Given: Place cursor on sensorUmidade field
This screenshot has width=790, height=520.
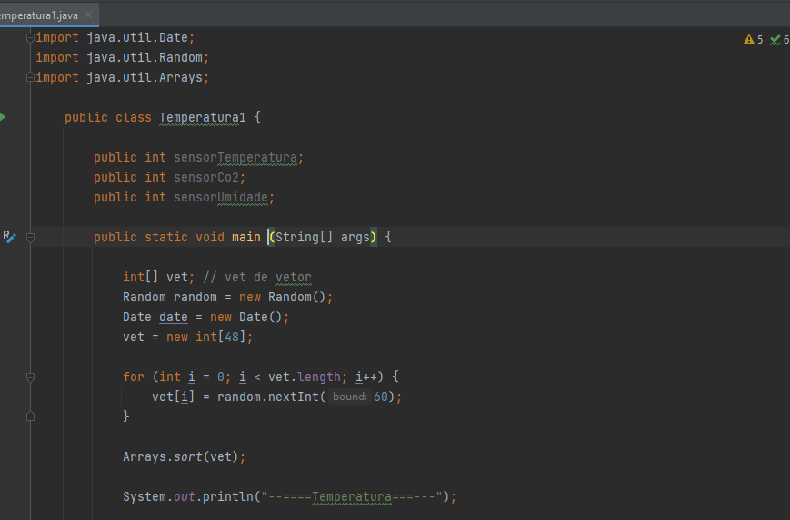Looking at the screenshot, I should tap(221, 197).
